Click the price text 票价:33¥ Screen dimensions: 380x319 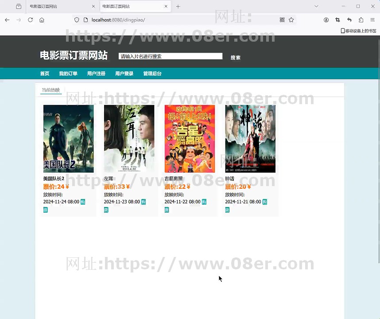[x=116, y=187]
